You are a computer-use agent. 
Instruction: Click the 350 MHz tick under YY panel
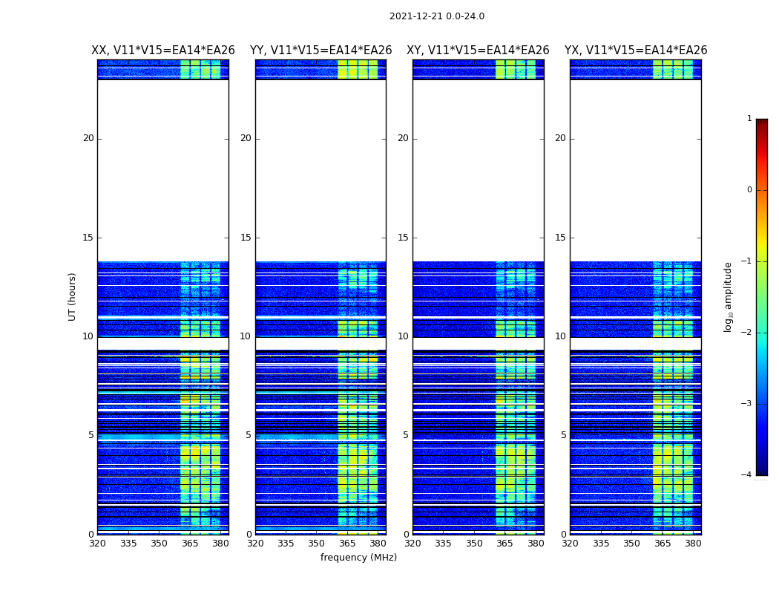pos(317,544)
